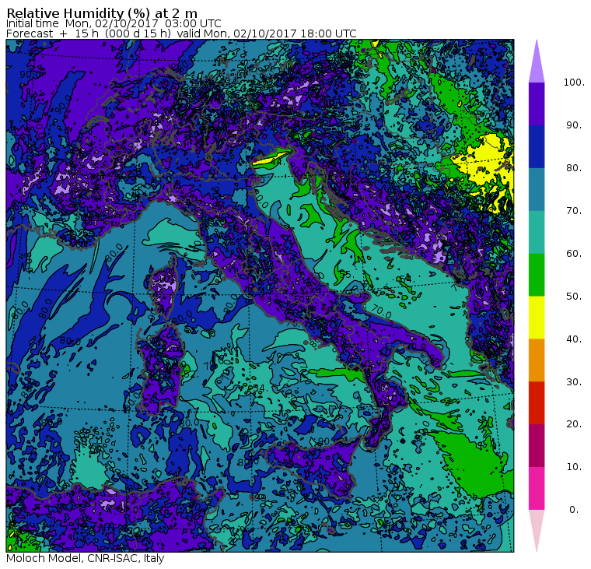Click the violet 90–100 legend color band
The height and width of the screenshot is (569, 591).
pos(537,104)
